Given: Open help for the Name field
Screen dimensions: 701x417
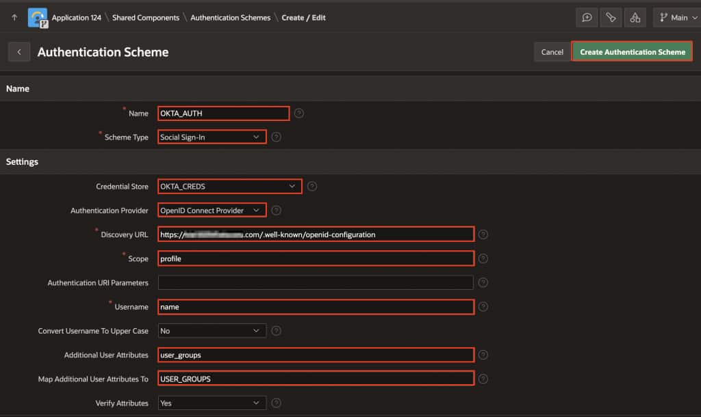Looking at the screenshot, I should pos(298,113).
